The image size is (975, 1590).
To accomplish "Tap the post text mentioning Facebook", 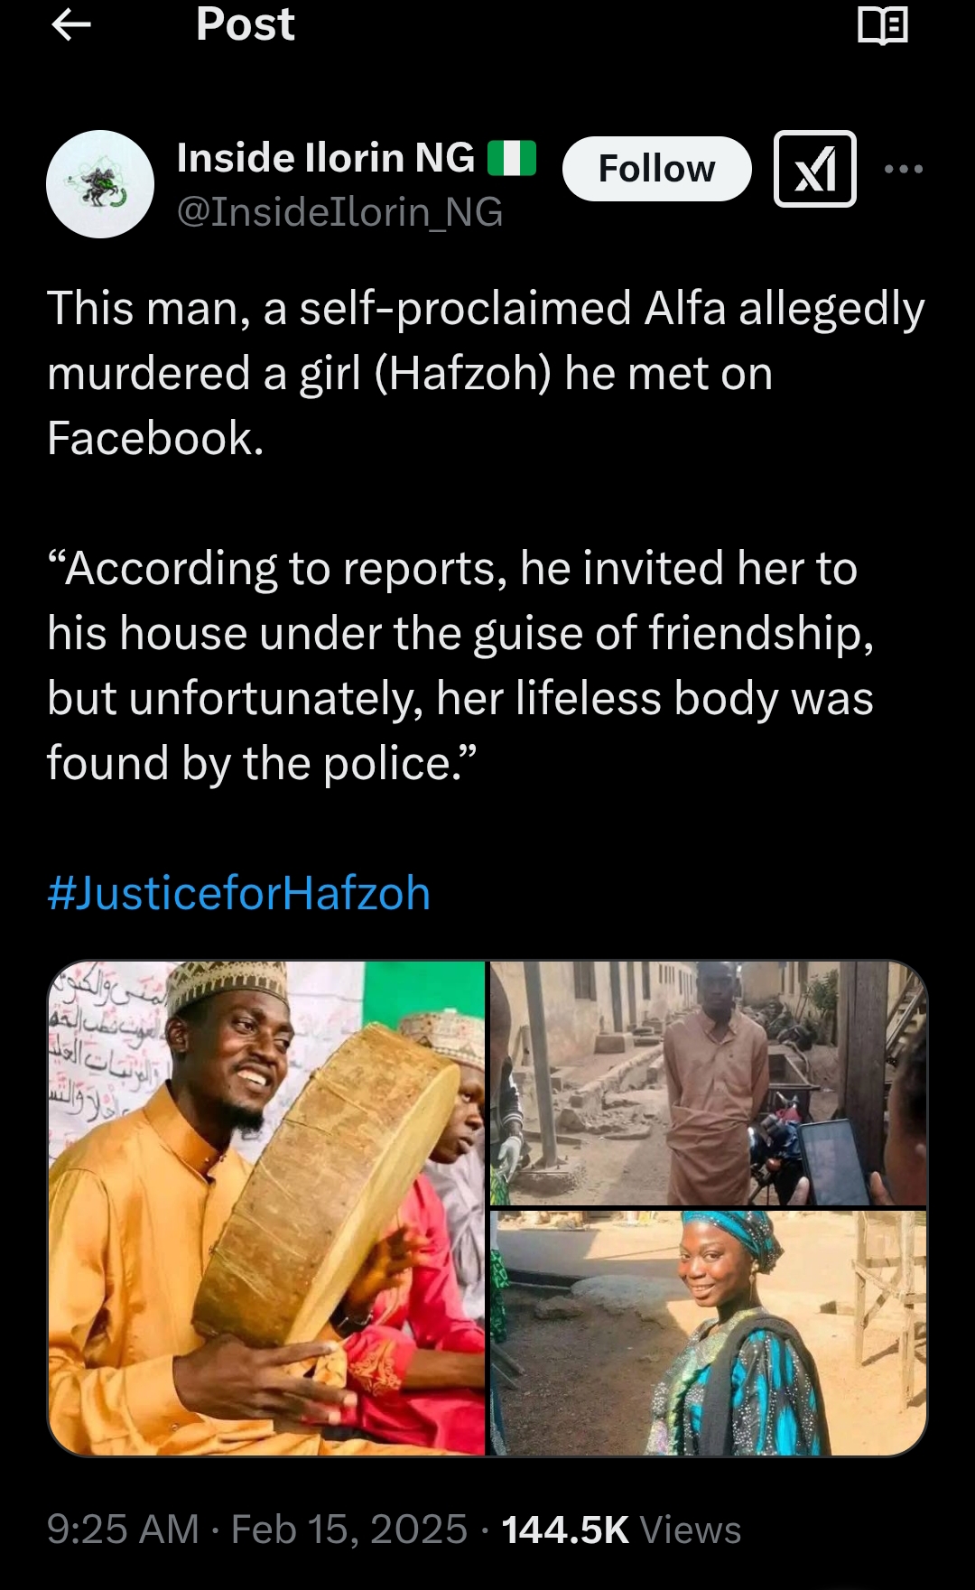I will pyautogui.click(x=486, y=373).
